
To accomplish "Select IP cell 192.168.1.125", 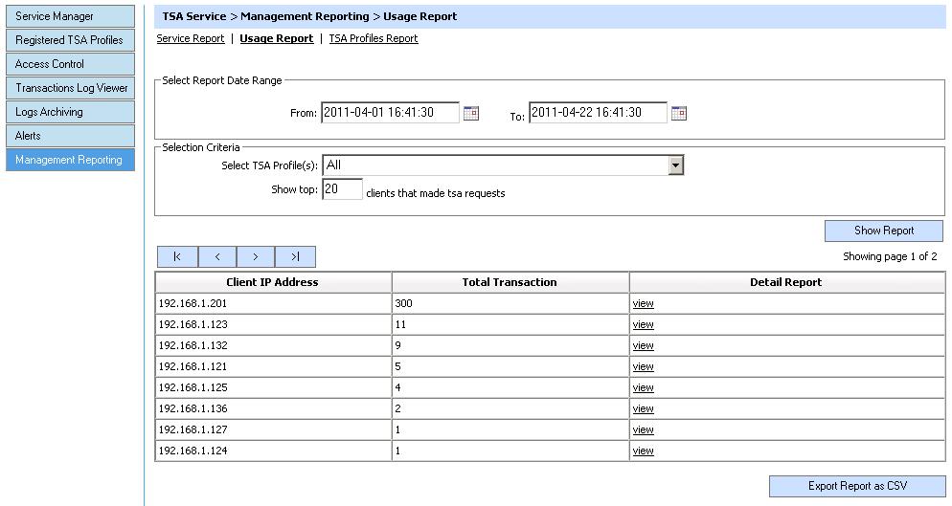I will 273,387.
